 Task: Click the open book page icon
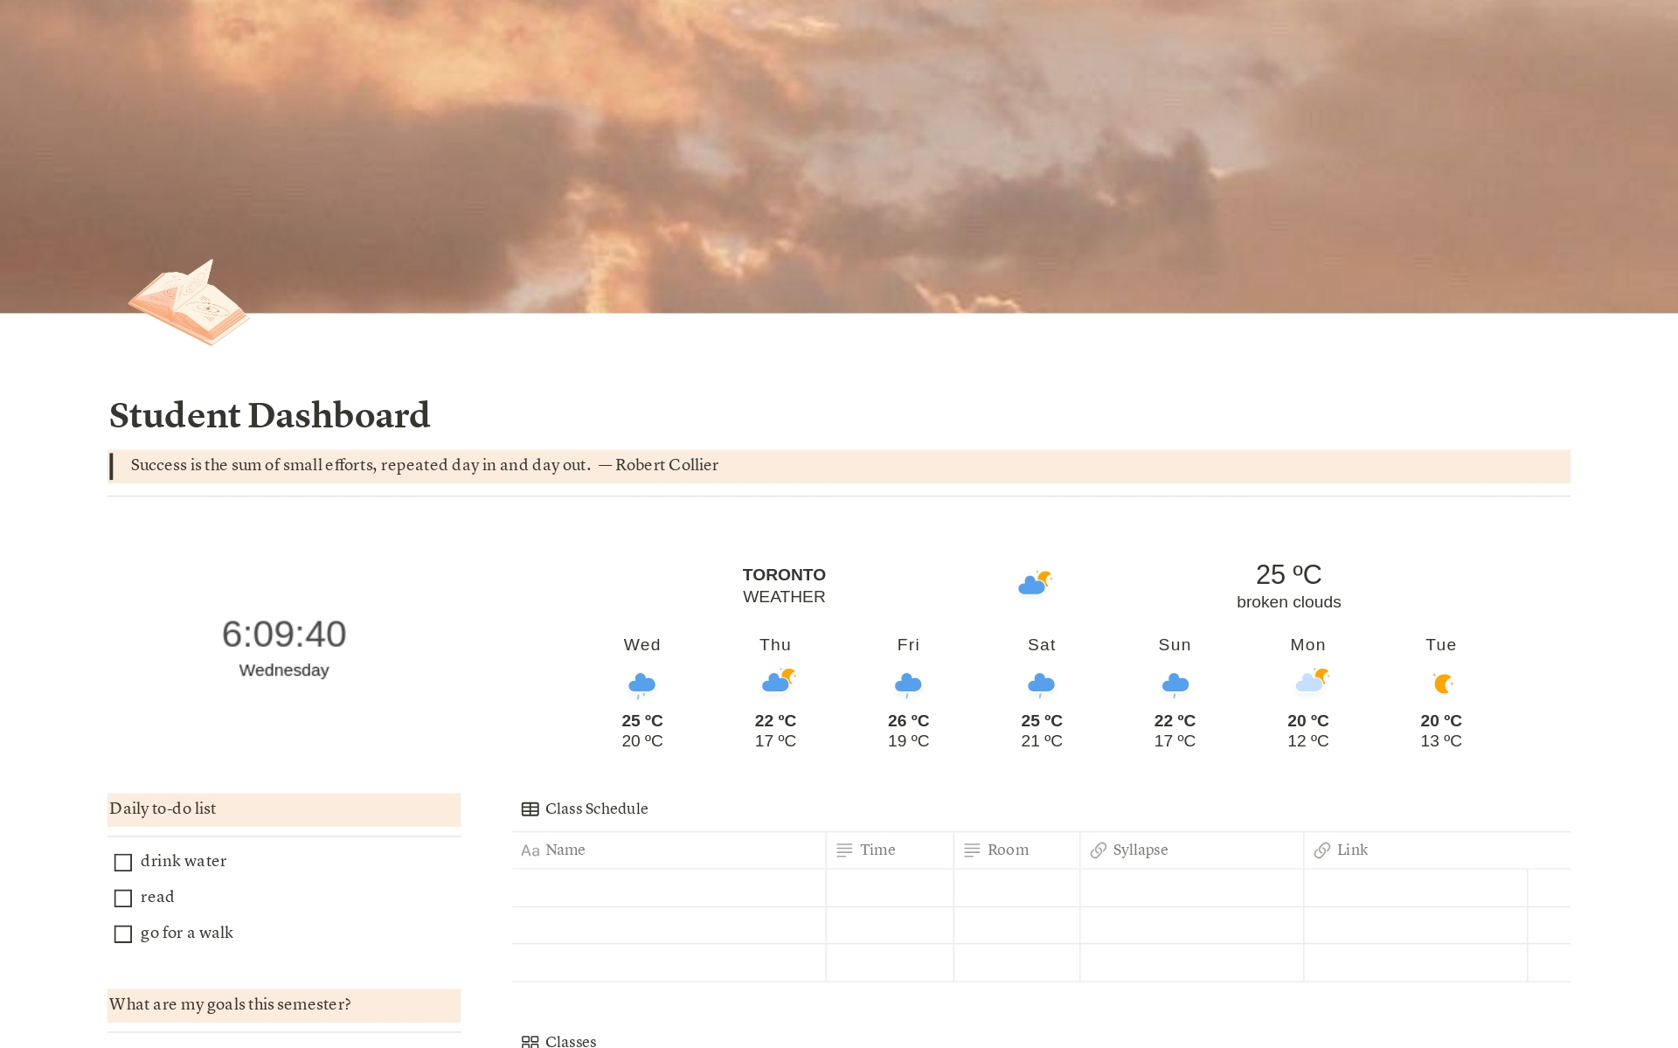tap(189, 303)
